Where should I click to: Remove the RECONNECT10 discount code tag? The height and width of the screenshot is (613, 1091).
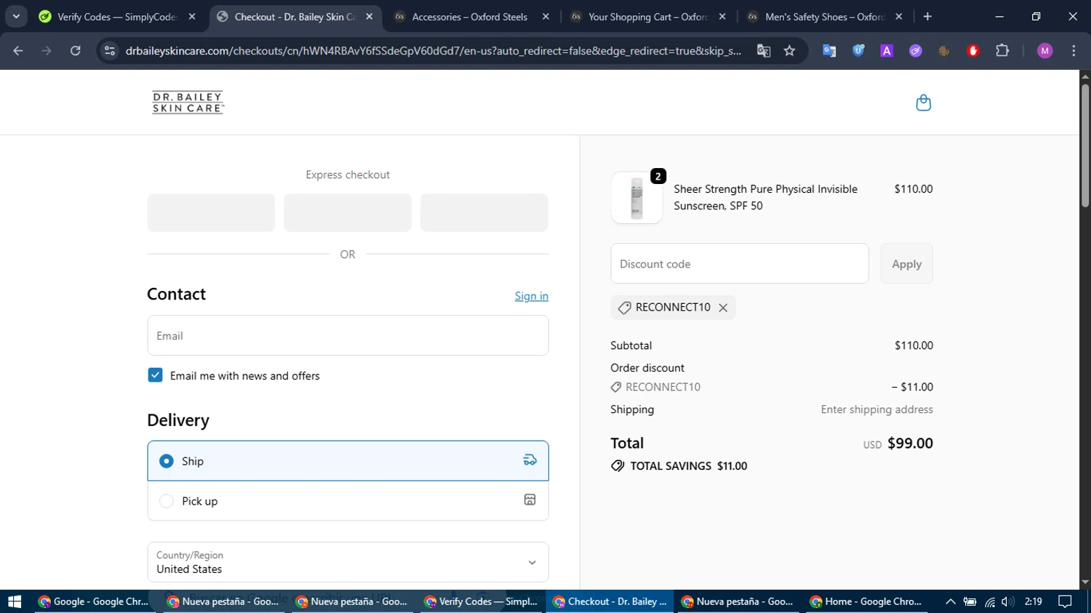723,308
